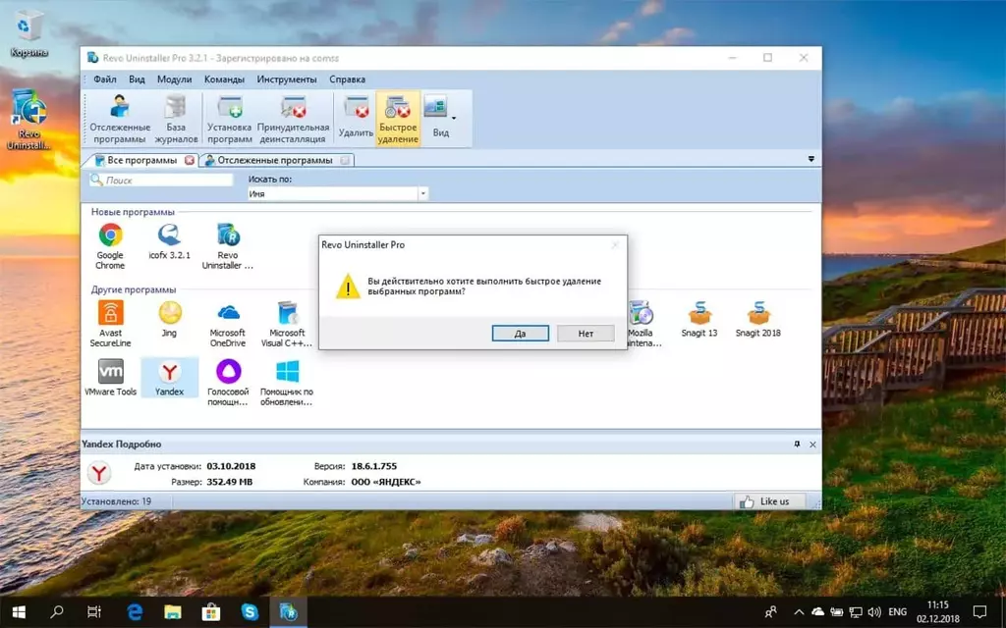The width and height of the screenshot is (1006, 628).
Task: Open volume control in system tray
Action: click(x=874, y=612)
